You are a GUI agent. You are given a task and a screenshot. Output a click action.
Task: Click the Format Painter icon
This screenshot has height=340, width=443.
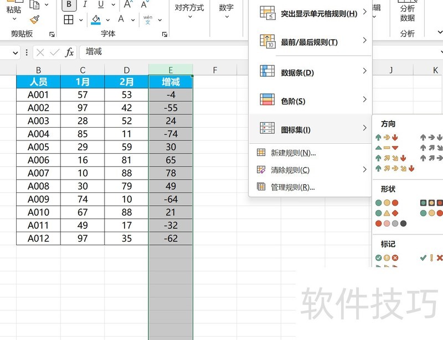point(34,19)
